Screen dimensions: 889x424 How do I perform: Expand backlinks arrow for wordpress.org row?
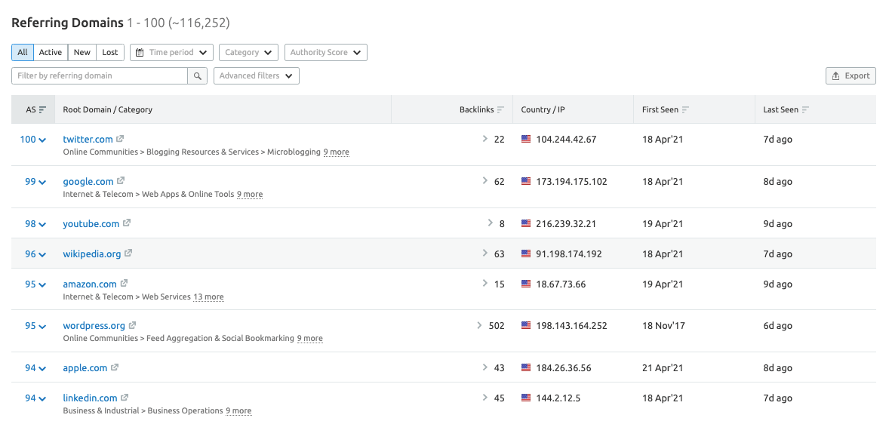(x=479, y=326)
